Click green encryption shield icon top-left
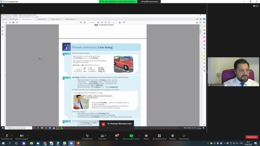 3,6
